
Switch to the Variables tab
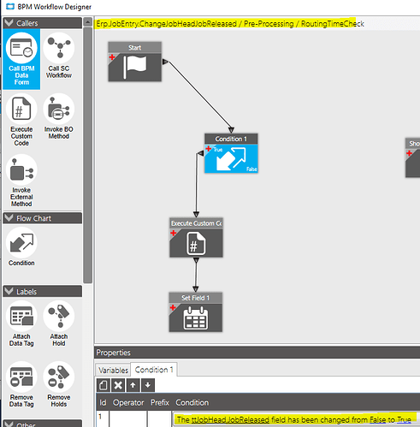(x=113, y=370)
